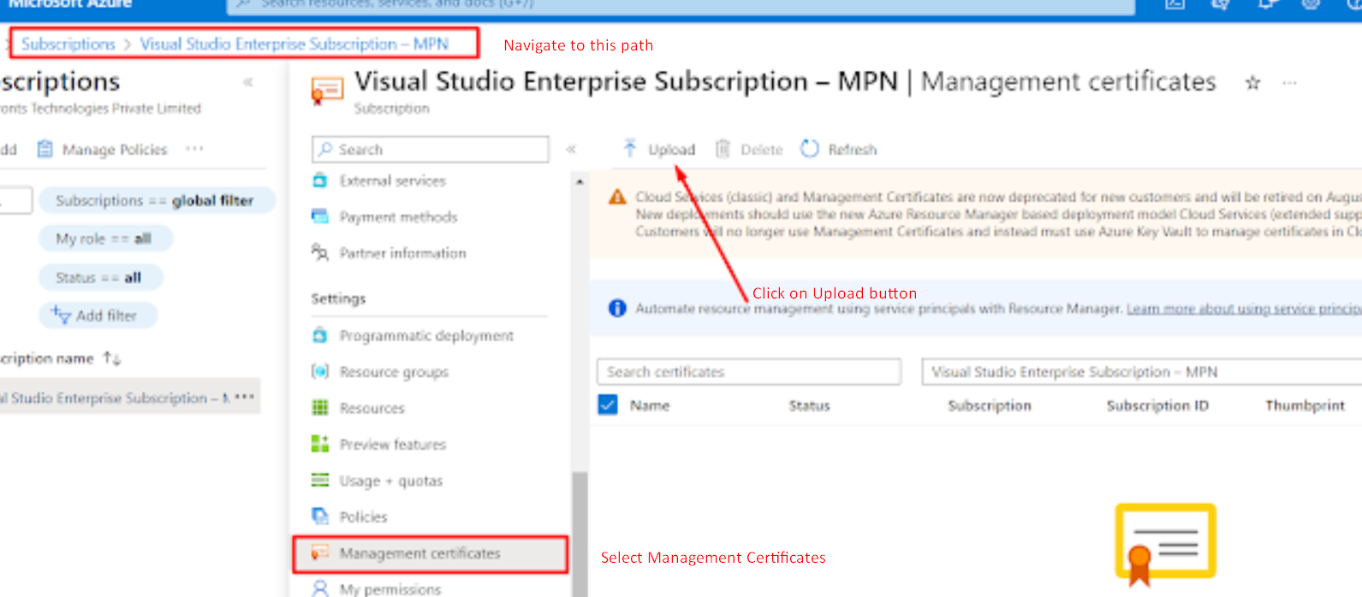Click Visual Studio Enterprise Subscription breadcrumb link

click(294, 44)
